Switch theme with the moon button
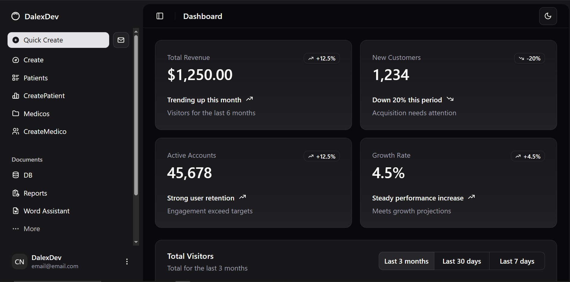570x282 pixels. coord(548,16)
